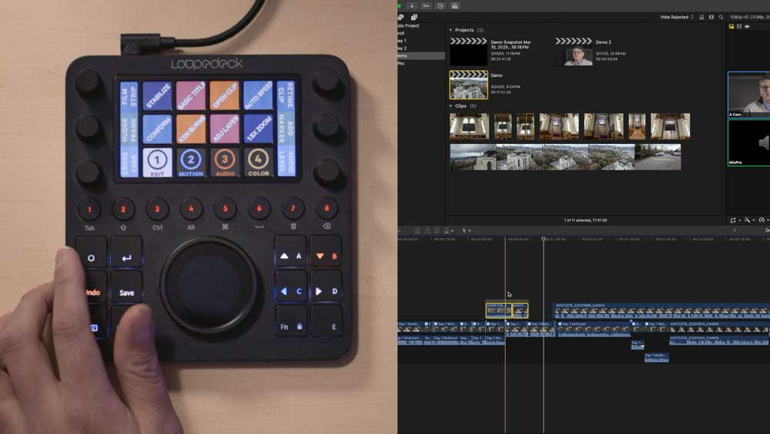The height and width of the screenshot is (434, 770).
Task: Click the Demo 2 project title
Action: click(603, 42)
